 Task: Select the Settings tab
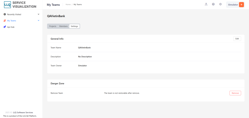[74, 26]
